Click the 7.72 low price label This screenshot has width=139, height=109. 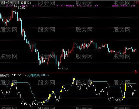click(x=65, y=69)
